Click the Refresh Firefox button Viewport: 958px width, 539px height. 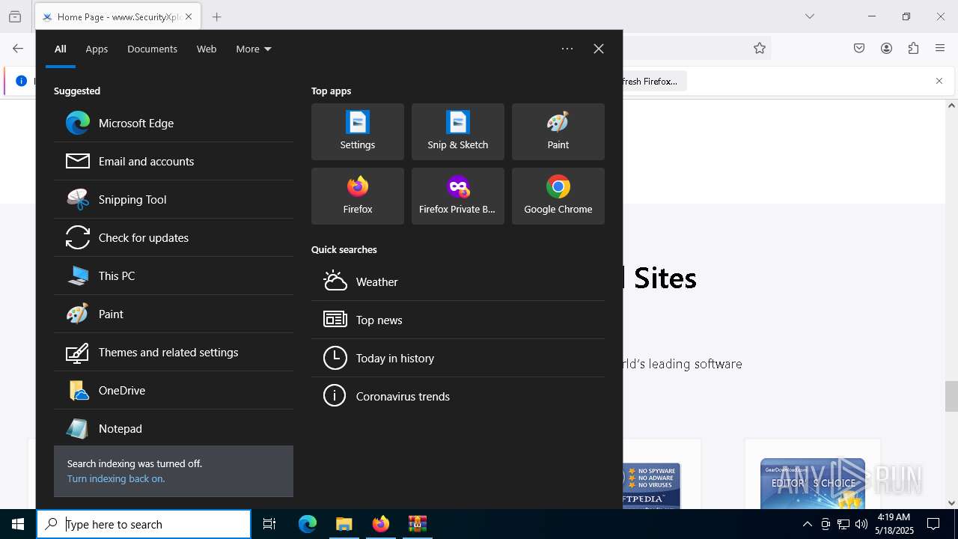coord(650,81)
